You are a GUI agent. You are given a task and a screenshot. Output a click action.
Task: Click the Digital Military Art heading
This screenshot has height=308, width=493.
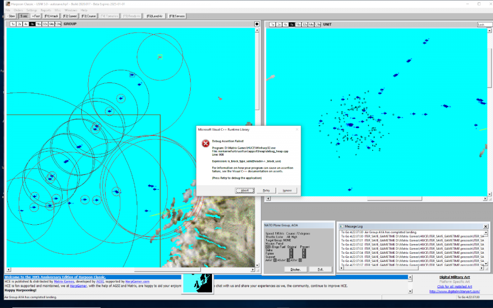point(455,277)
